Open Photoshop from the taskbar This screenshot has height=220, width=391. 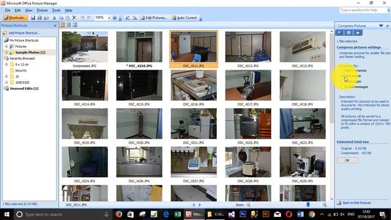coord(243,214)
